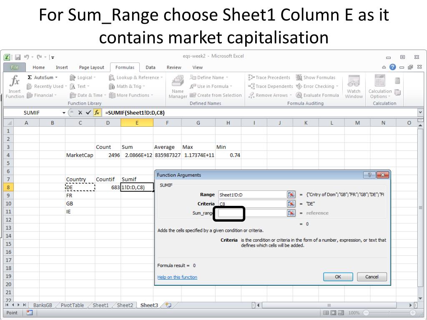
Task: Click the Insert Function fx ribbon icon
Action: pos(15,81)
